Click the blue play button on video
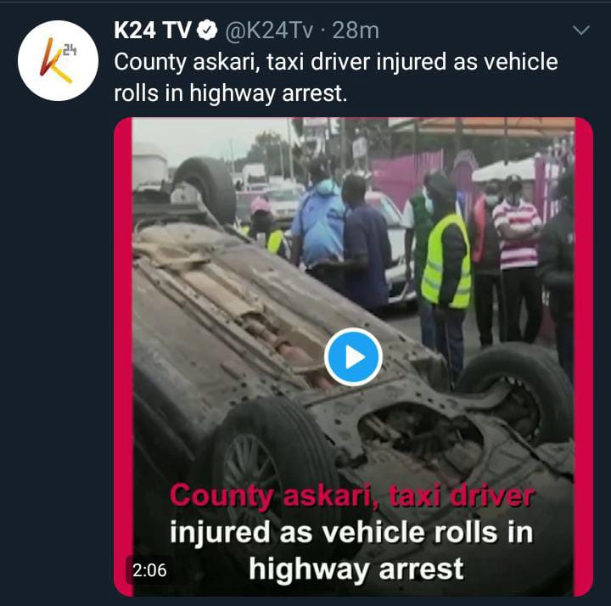611x606 pixels. (x=353, y=357)
